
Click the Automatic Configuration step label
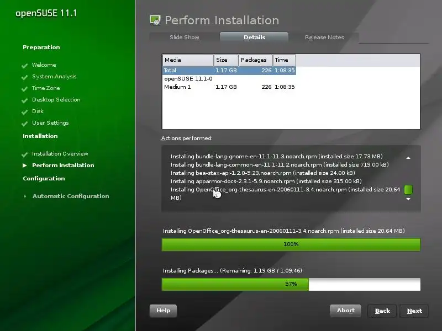point(71,196)
